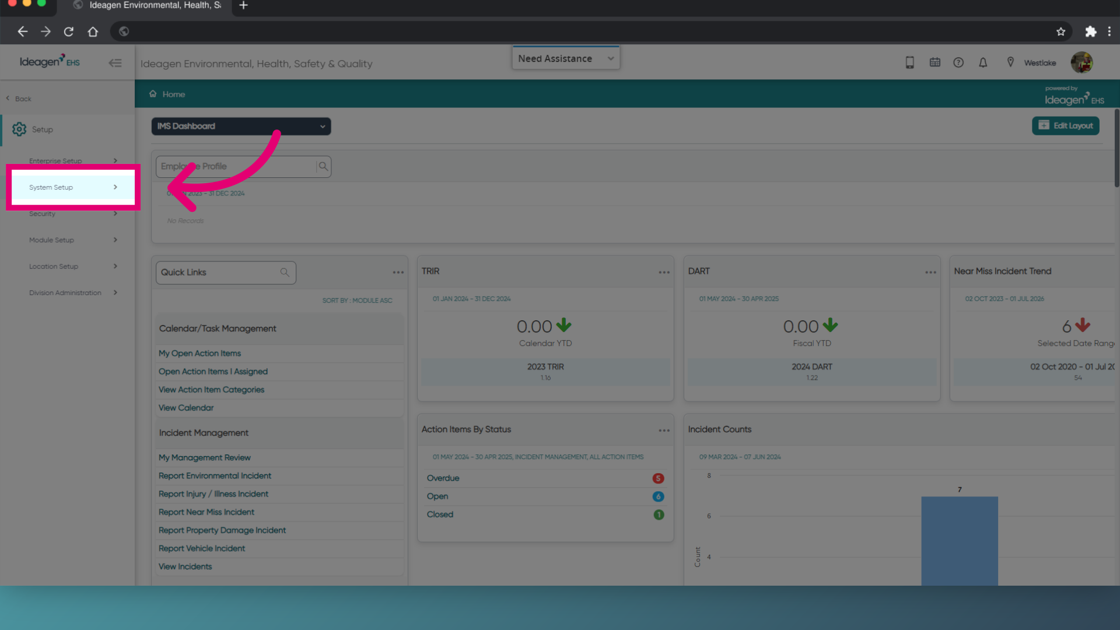
Task: Expand Division Administration menu
Action: (x=73, y=293)
